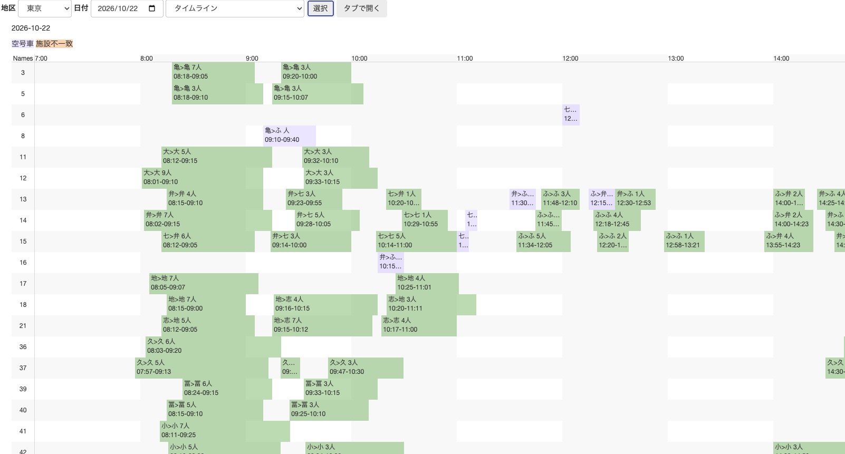This screenshot has width=845, height=454.
Task: Select the 弁>ふ 1人 12:30-12:53 block
Action: pos(635,199)
